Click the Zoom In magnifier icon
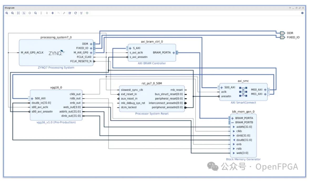Image resolution: width=310 pixels, height=183 pixels. pyautogui.click(x=7, y=13)
